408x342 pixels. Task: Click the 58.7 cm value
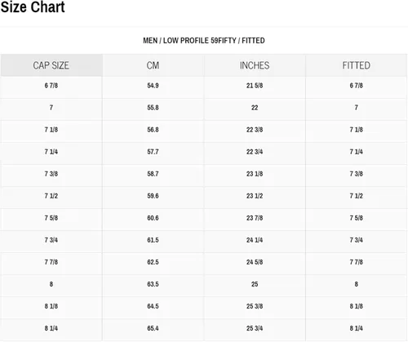click(x=153, y=174)
